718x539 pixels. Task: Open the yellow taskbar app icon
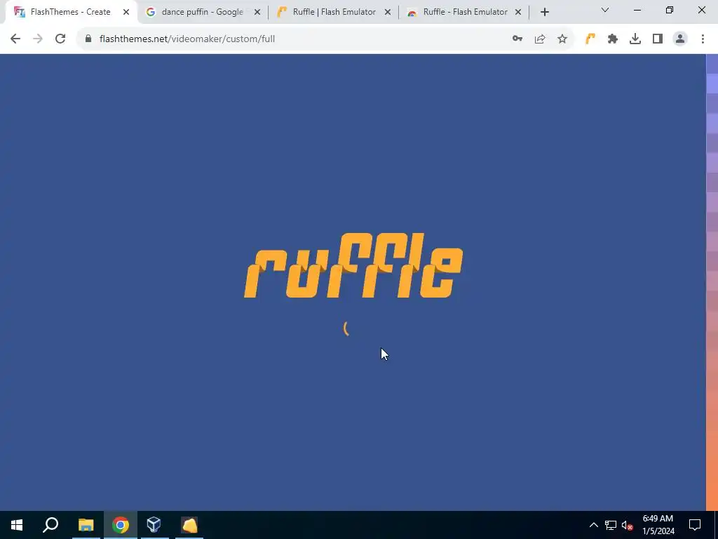coord(189,525)
